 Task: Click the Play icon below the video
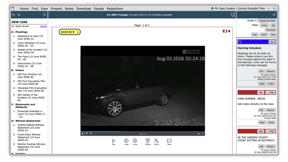(114, 141)
